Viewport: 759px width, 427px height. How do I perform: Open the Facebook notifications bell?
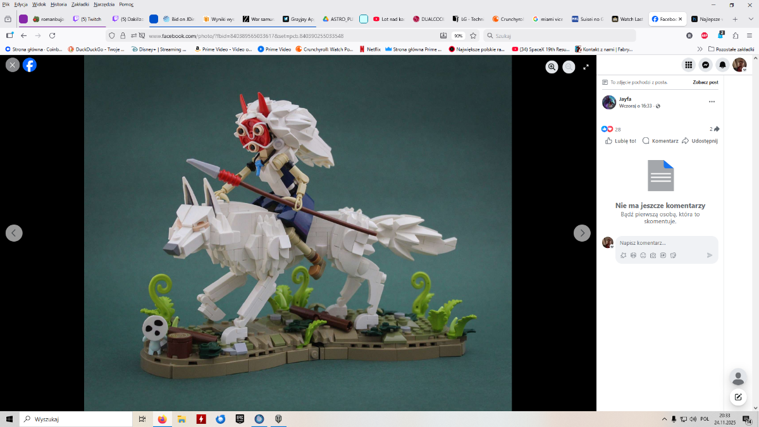(x=722, y=66)
